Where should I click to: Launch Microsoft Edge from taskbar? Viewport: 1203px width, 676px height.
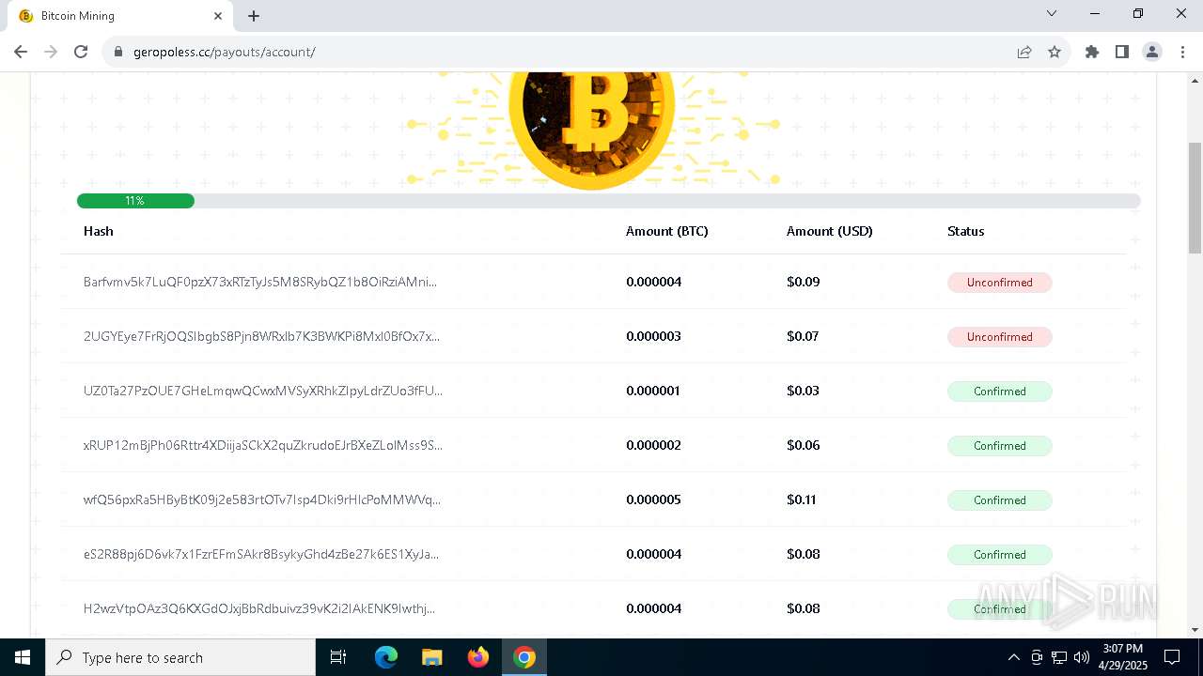tap(386, 657)
